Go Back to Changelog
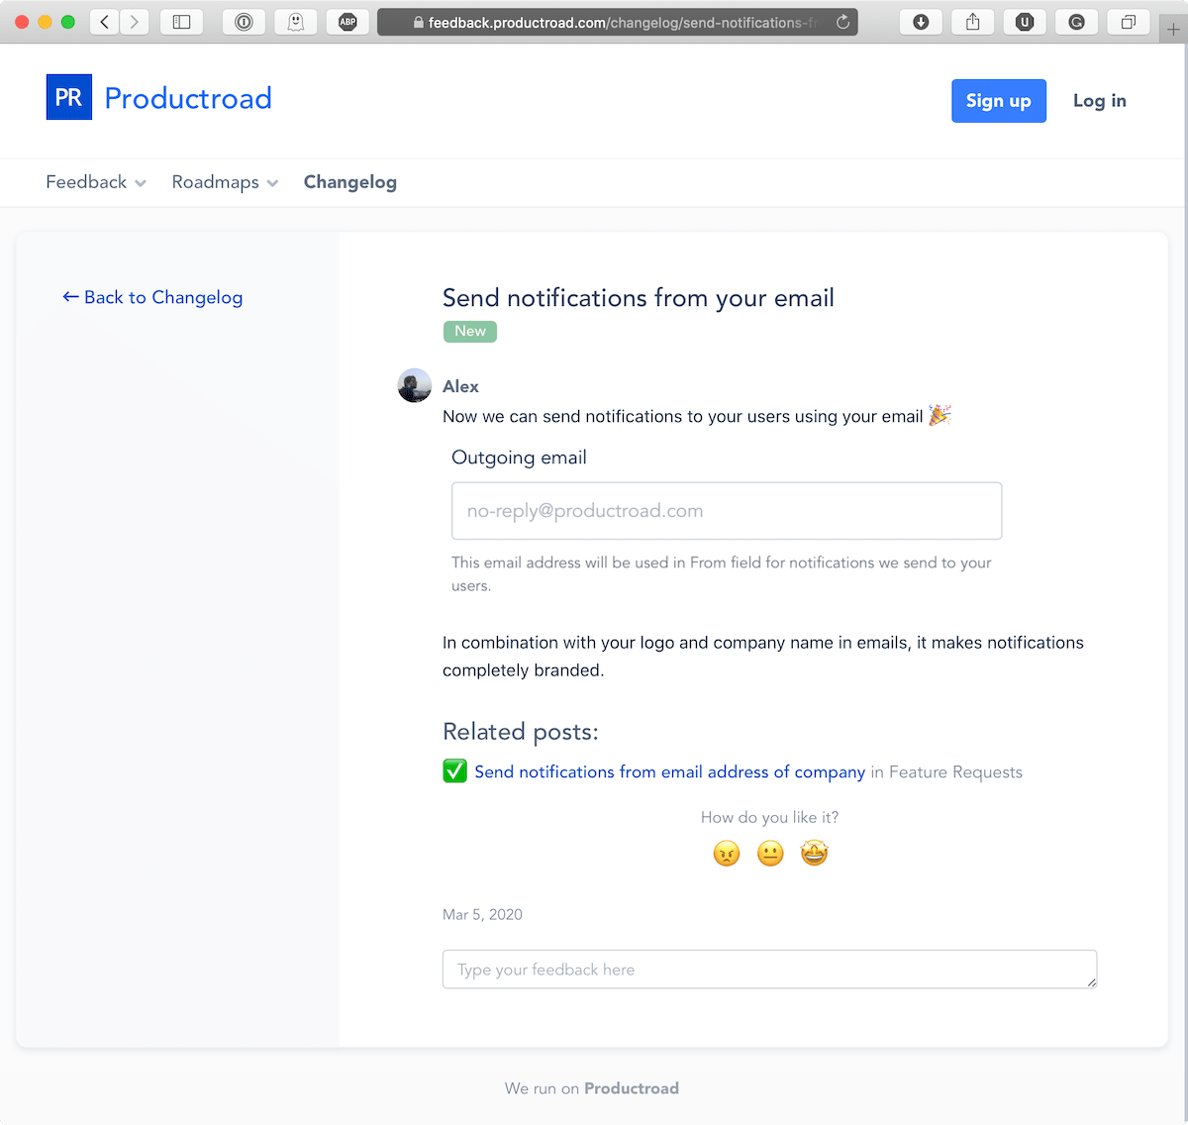The width and height of the screenshot is (1188, 1125). tap(152, 297)
